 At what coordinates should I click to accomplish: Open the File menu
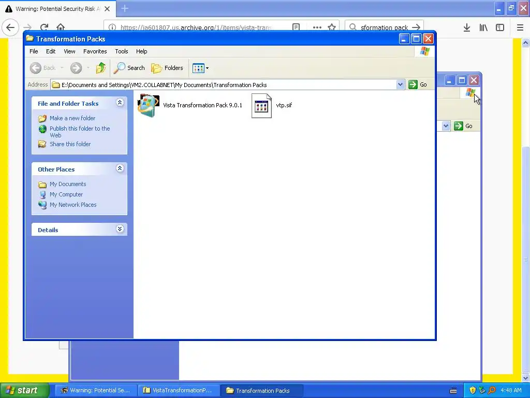[x=34, y=51]
